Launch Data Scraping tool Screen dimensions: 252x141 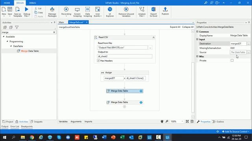point(87,12)
